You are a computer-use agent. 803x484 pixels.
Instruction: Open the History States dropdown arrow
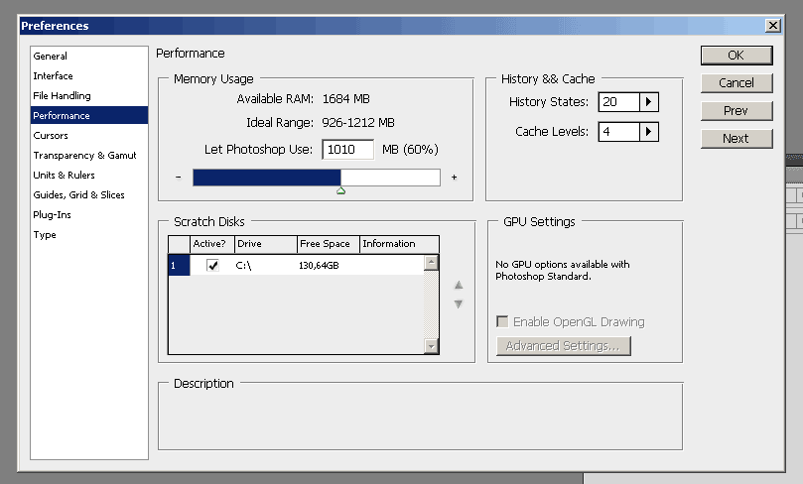point(649,102)
